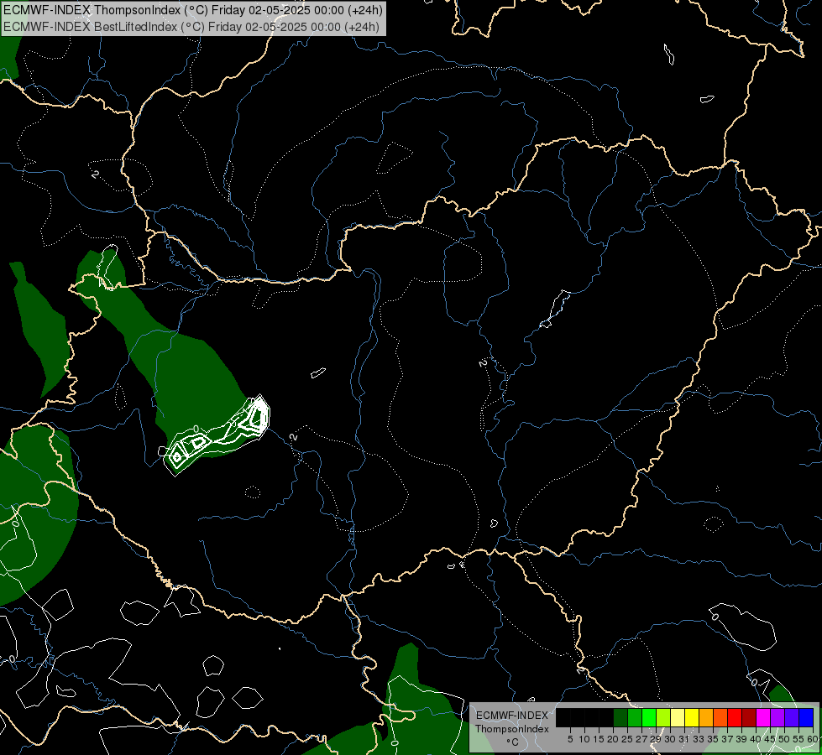The height and width of the screenshot is (755, 822).
Task: Click the legend tick value 27
Action: point(641,739)
